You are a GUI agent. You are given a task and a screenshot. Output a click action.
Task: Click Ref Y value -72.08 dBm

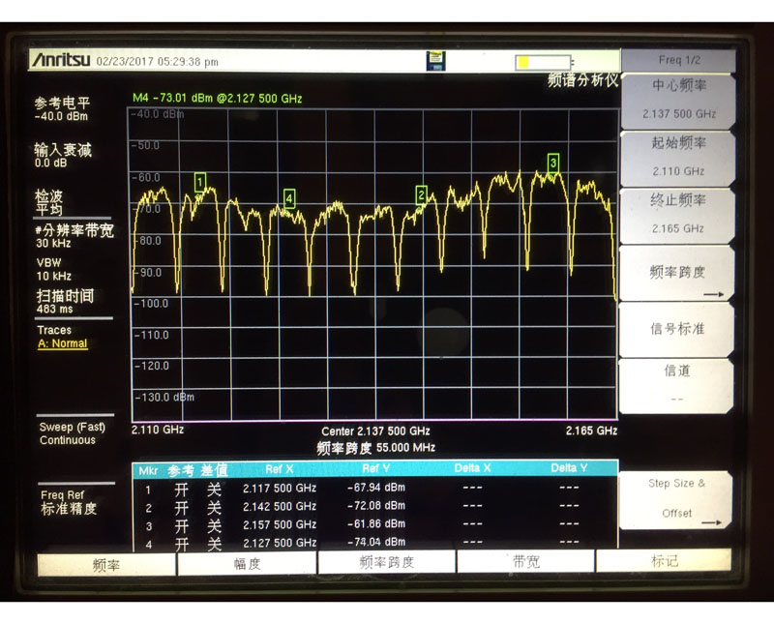click(x=376, y=506)
